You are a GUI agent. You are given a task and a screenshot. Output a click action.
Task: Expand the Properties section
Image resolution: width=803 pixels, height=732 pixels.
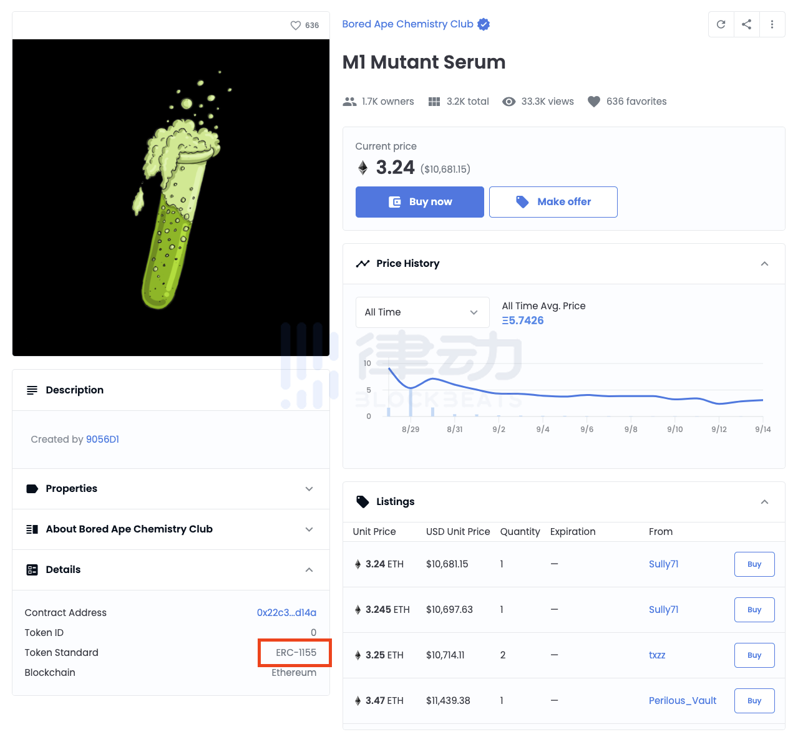coord(309,489)
